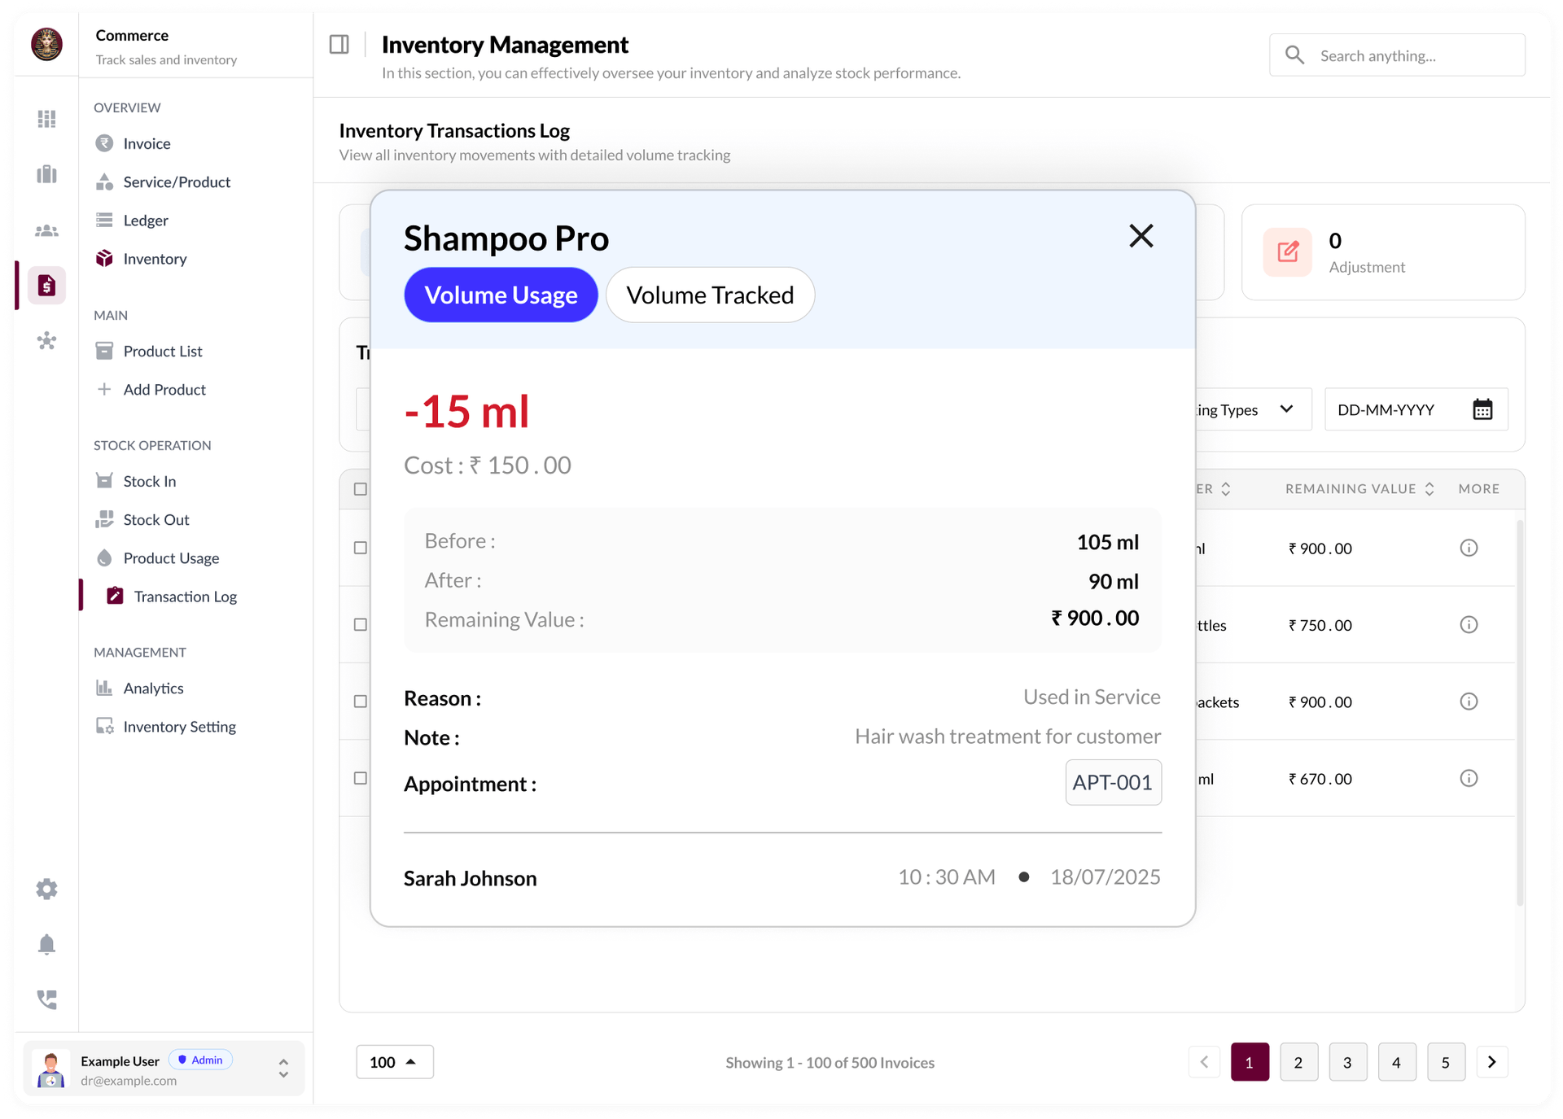Image resolution: width=1563 pixels, height=1119 pixels.
Task: Go to page 3 of invoices
Action: [1348, 1062]
